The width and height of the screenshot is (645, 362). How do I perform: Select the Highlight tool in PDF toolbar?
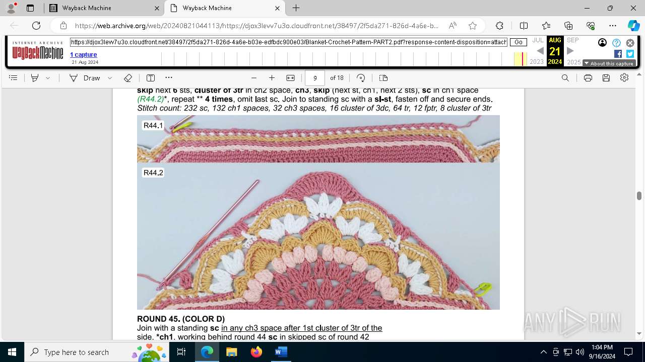(x=35, y=78)
